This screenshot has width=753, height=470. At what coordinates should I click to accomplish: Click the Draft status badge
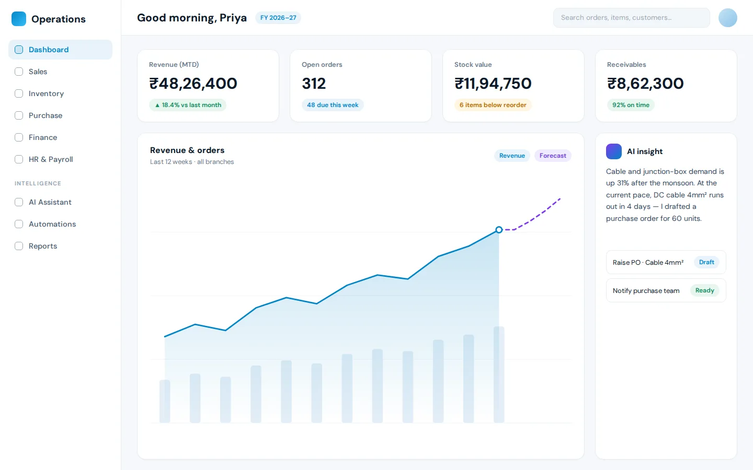706,262
